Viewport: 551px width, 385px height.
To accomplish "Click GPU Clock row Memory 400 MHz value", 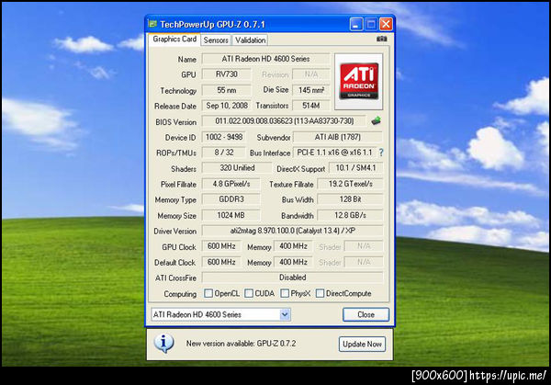I will click(293, 246).
